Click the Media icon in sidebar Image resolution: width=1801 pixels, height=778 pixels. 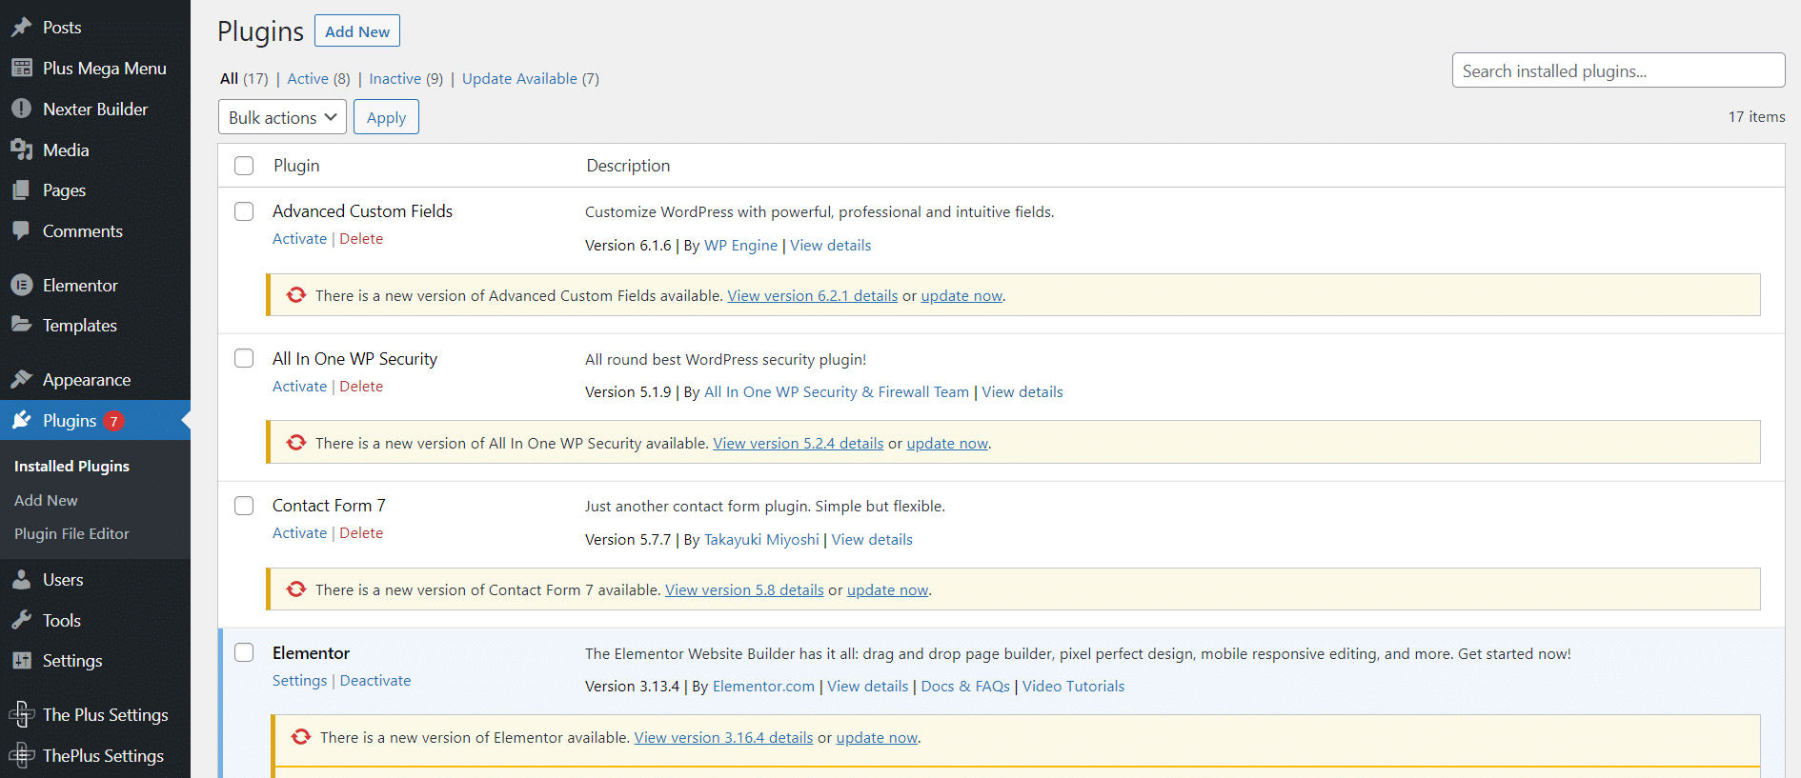[21, 150]
